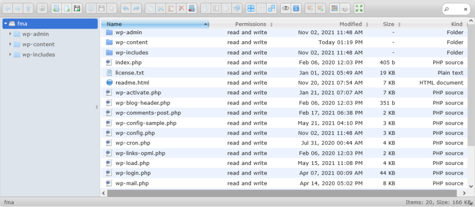Click the Copy icon in the toolbar

[x=150, y=8]
